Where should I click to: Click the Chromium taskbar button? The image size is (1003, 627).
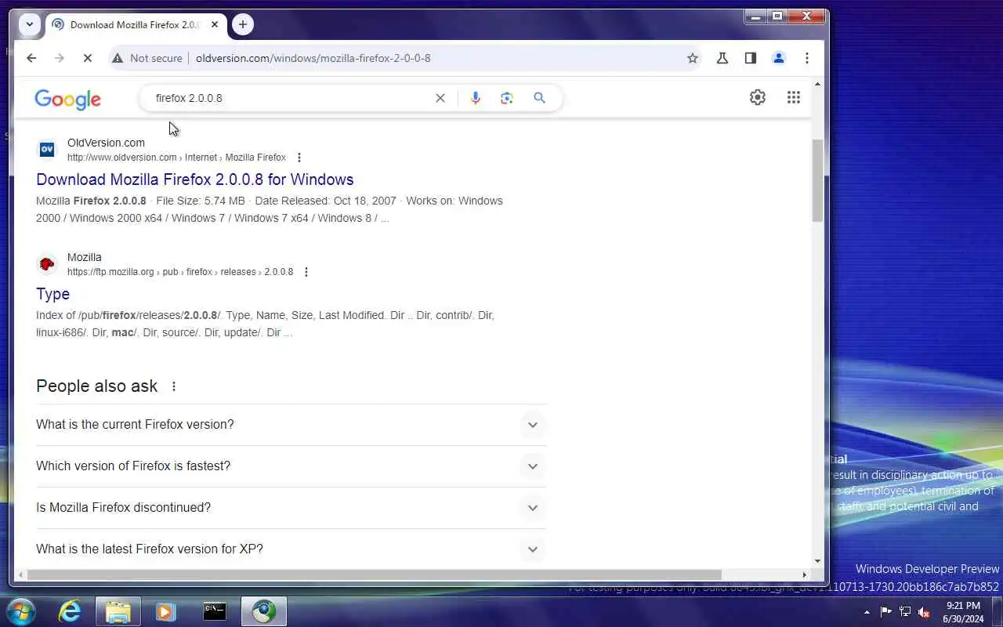click(263, 611)
